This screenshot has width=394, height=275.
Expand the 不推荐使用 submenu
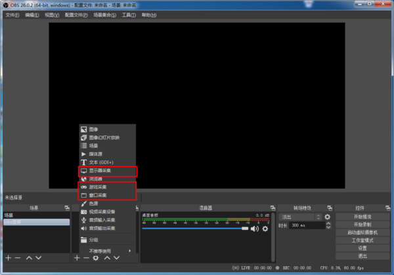[108, 251]
